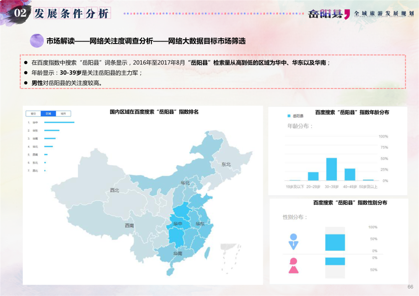Screen dimensions: 419x296
Task: Click the 东北 region on the map
Action: click(x=226, y=164)
